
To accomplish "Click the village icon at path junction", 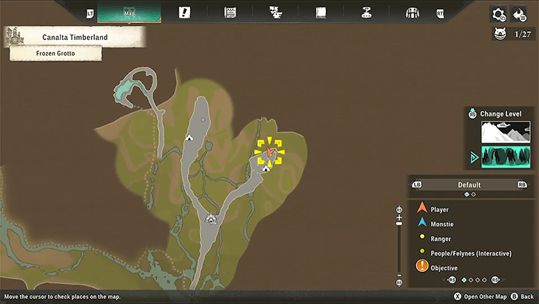I will (212, 218).
